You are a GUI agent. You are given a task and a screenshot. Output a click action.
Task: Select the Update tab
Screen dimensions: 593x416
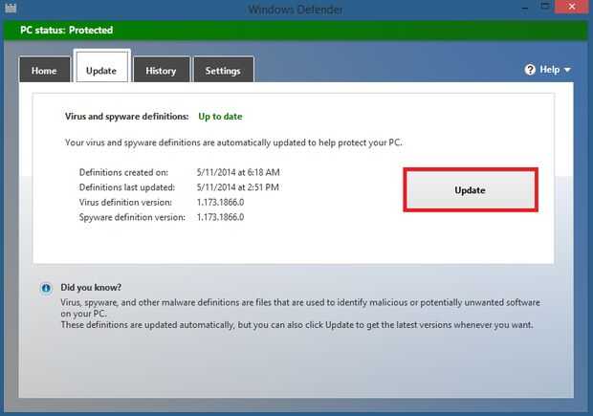click(101, 67)
